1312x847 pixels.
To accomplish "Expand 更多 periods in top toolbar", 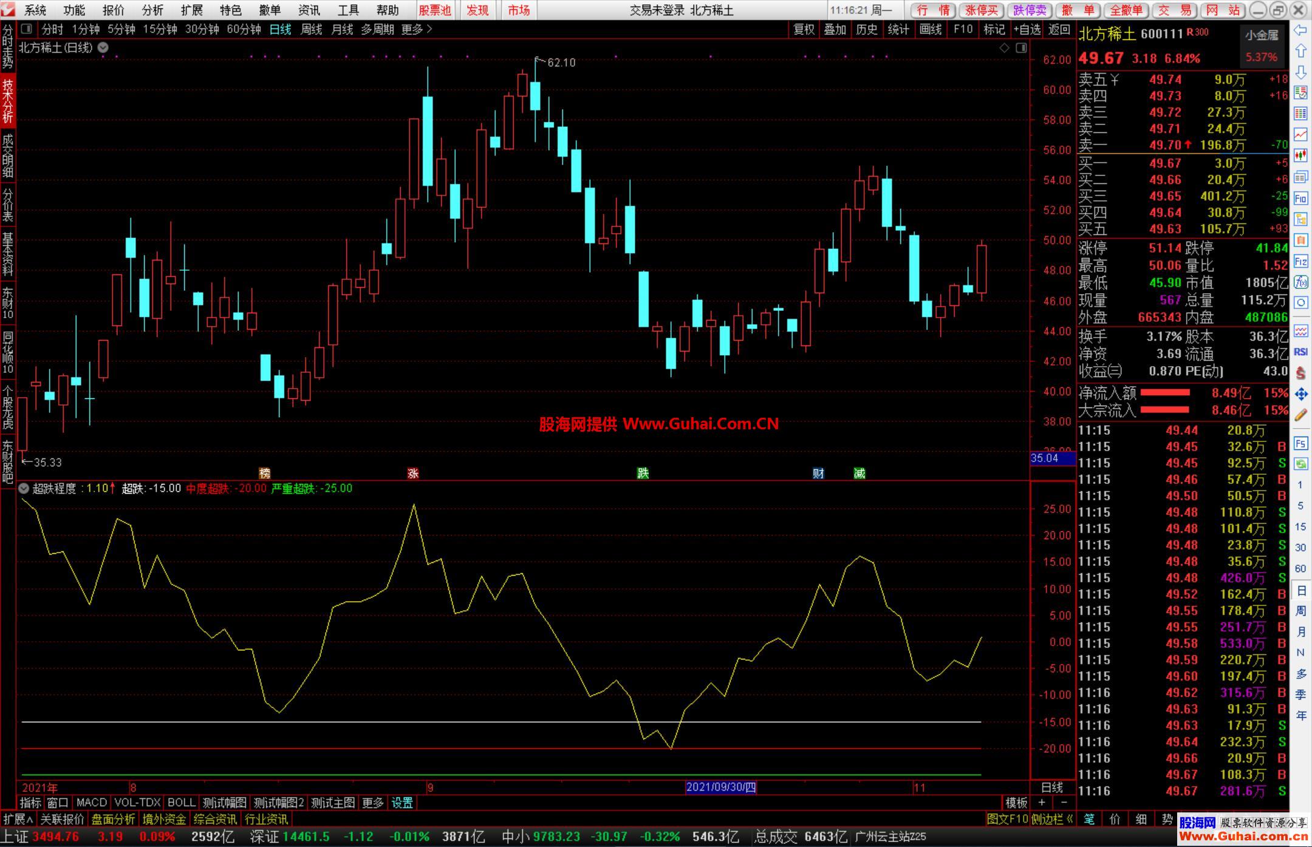I will (417, 29).
